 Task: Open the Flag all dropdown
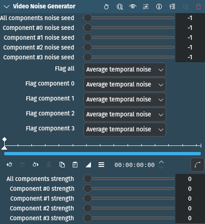click(125, 70)
